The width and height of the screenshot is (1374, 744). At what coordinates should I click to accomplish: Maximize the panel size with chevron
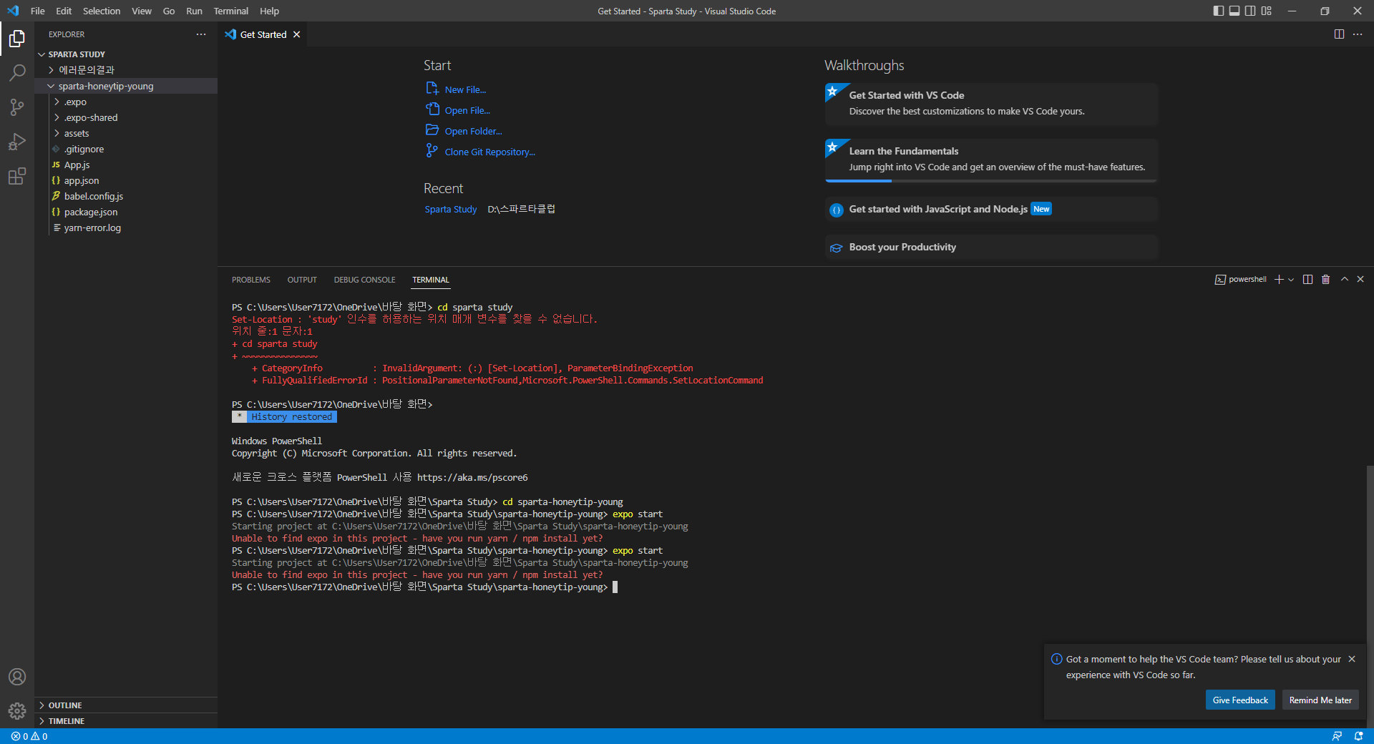coord(1345,280)
